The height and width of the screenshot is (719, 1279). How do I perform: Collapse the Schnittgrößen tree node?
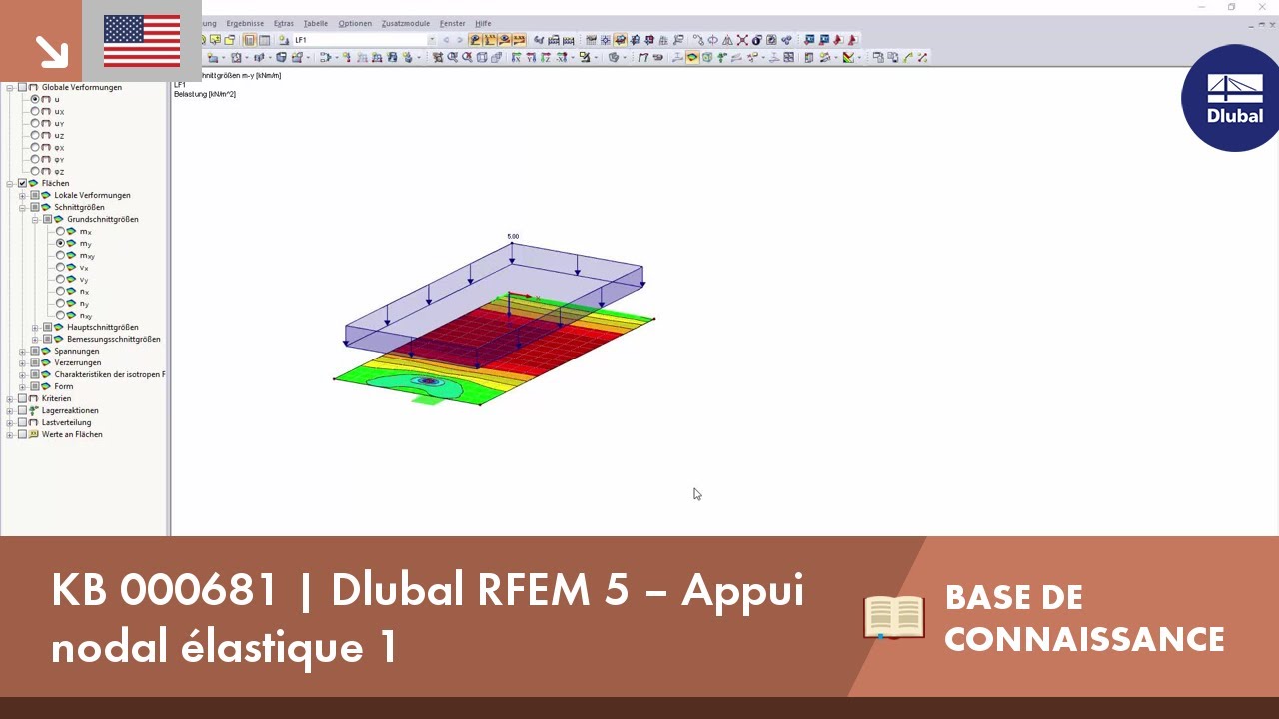22,207
